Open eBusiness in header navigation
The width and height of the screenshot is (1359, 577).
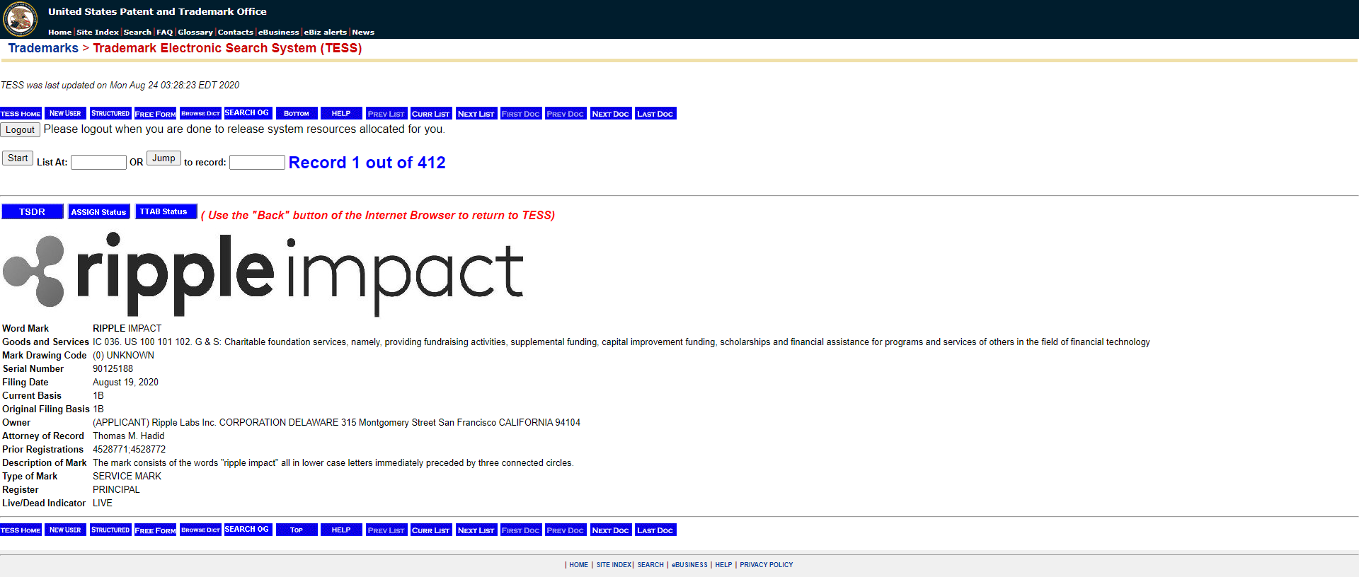pos(278,32)
